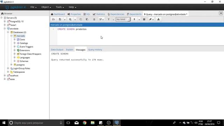Click the Filter funnel icon
The image size is (224, 126).
click(x=108, y=20)
